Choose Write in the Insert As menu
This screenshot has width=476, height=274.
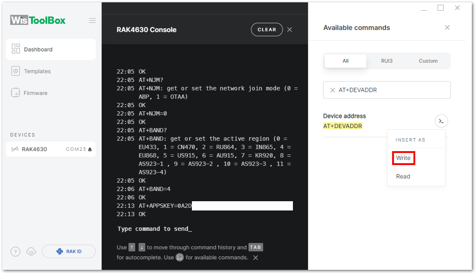coord(403,158)
